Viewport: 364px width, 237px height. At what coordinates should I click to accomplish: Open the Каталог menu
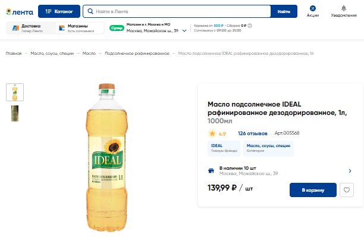59,11
